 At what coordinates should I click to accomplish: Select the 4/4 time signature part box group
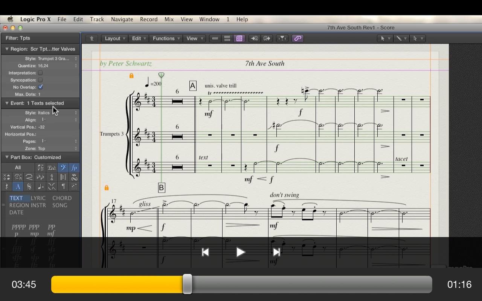click(52, 177)
